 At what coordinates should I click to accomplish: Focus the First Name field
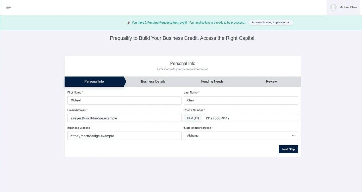(x=124, y=100)
